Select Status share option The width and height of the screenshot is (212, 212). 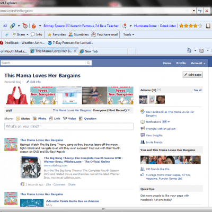click(23, 119)
